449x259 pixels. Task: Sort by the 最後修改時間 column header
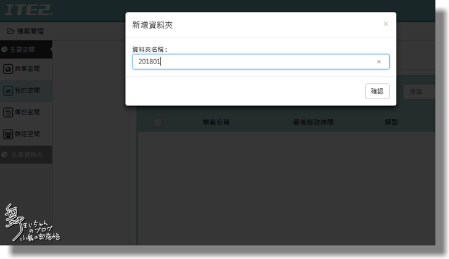pos(313,122)
